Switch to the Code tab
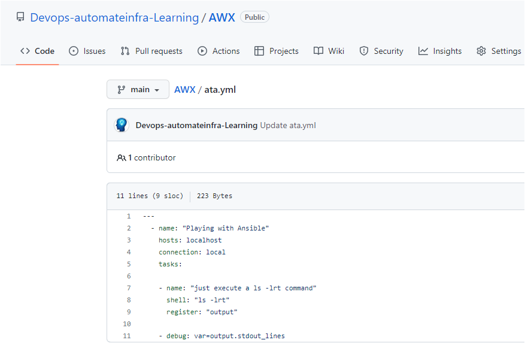The height and width of the screenshot is (349, 525). (37, 51)
